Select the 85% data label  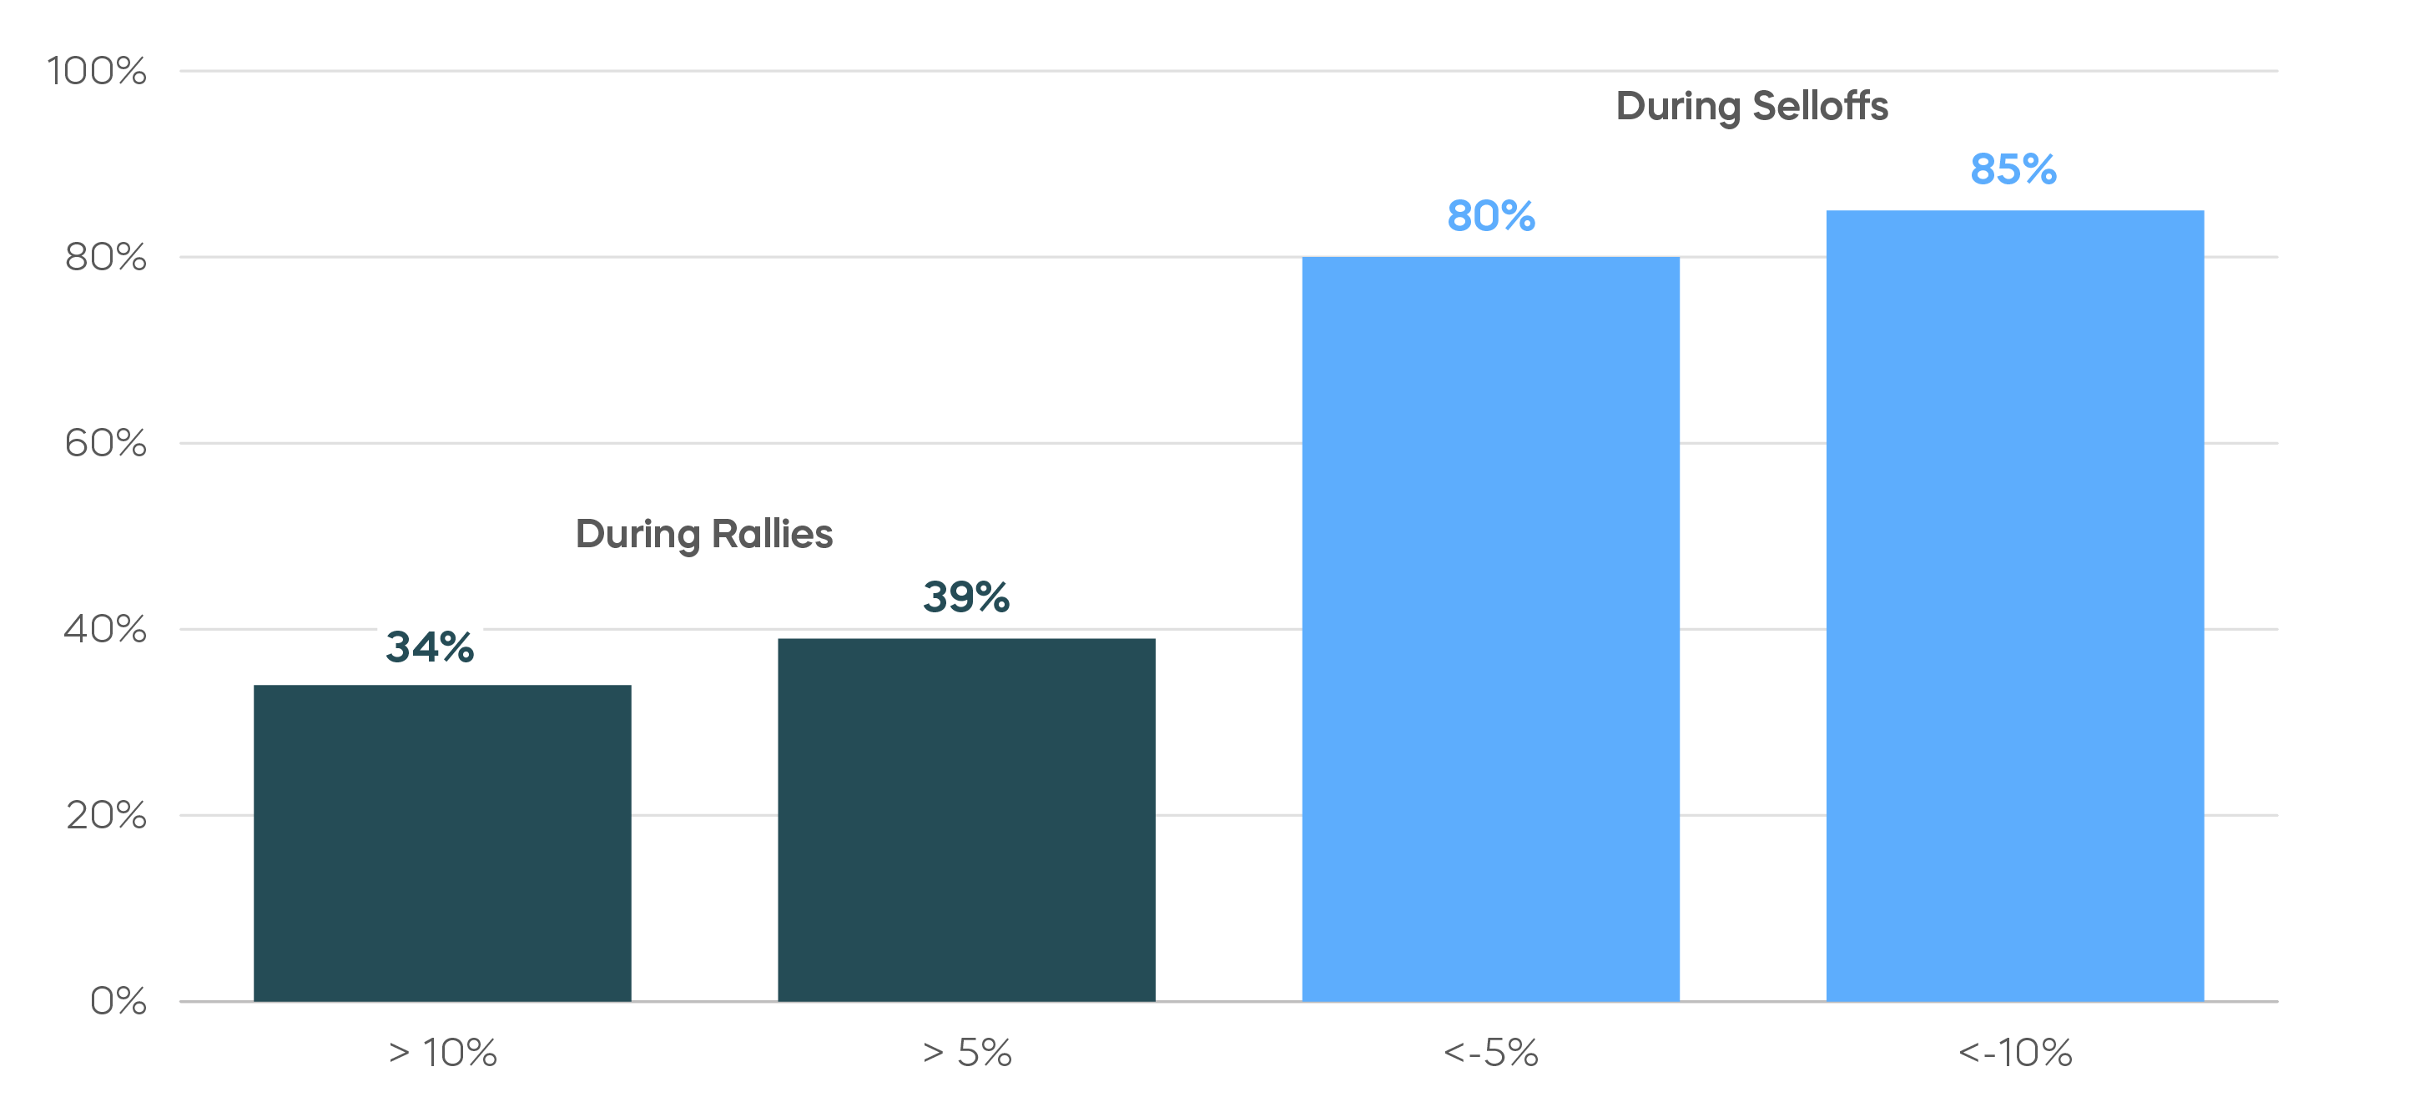pyautogui.click(x=2013, y=170)
